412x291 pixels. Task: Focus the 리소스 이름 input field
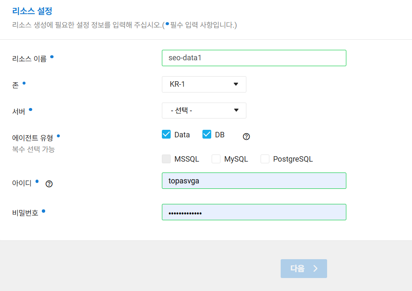[254, 58]
